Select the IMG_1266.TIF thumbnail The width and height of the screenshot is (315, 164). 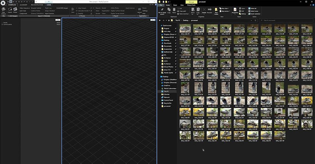coord(185,29)
